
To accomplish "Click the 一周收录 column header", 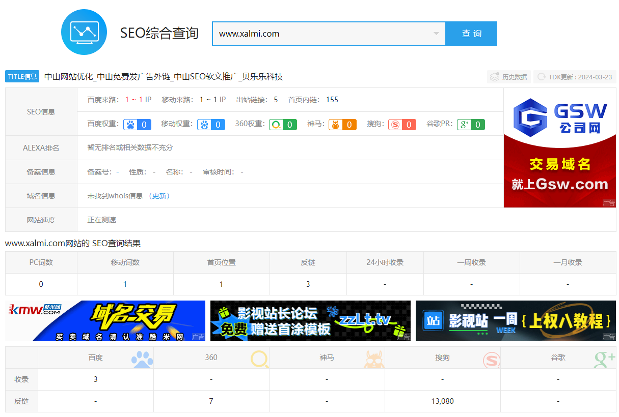I will 471,262.
